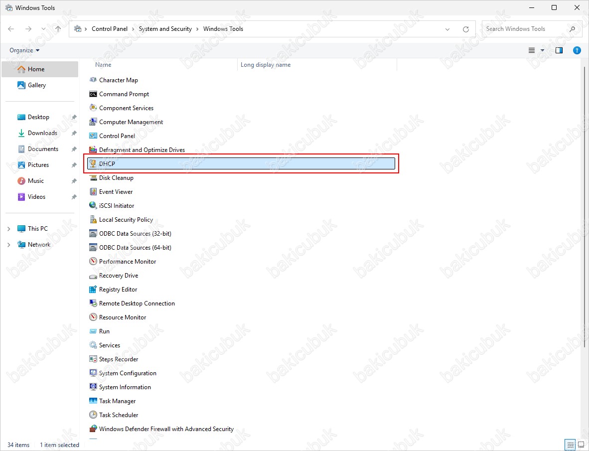
Task: Open the view options dropdown arrow
Action: (542, 50)
